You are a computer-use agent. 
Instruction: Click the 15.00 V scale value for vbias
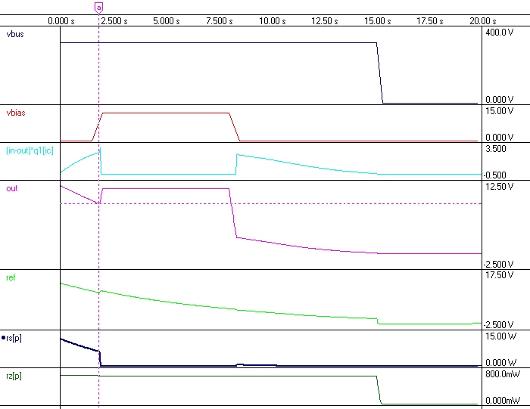[x=499, y=111]
